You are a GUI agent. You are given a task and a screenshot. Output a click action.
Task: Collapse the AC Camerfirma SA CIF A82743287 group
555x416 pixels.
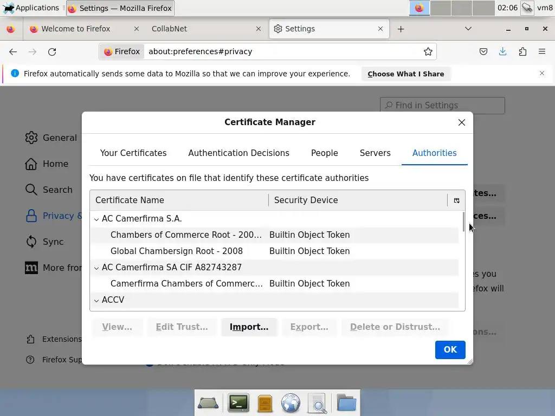(x=96, y=268)
